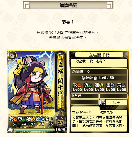Click the 換換喵籤 title banner

[x=68, y=5]
